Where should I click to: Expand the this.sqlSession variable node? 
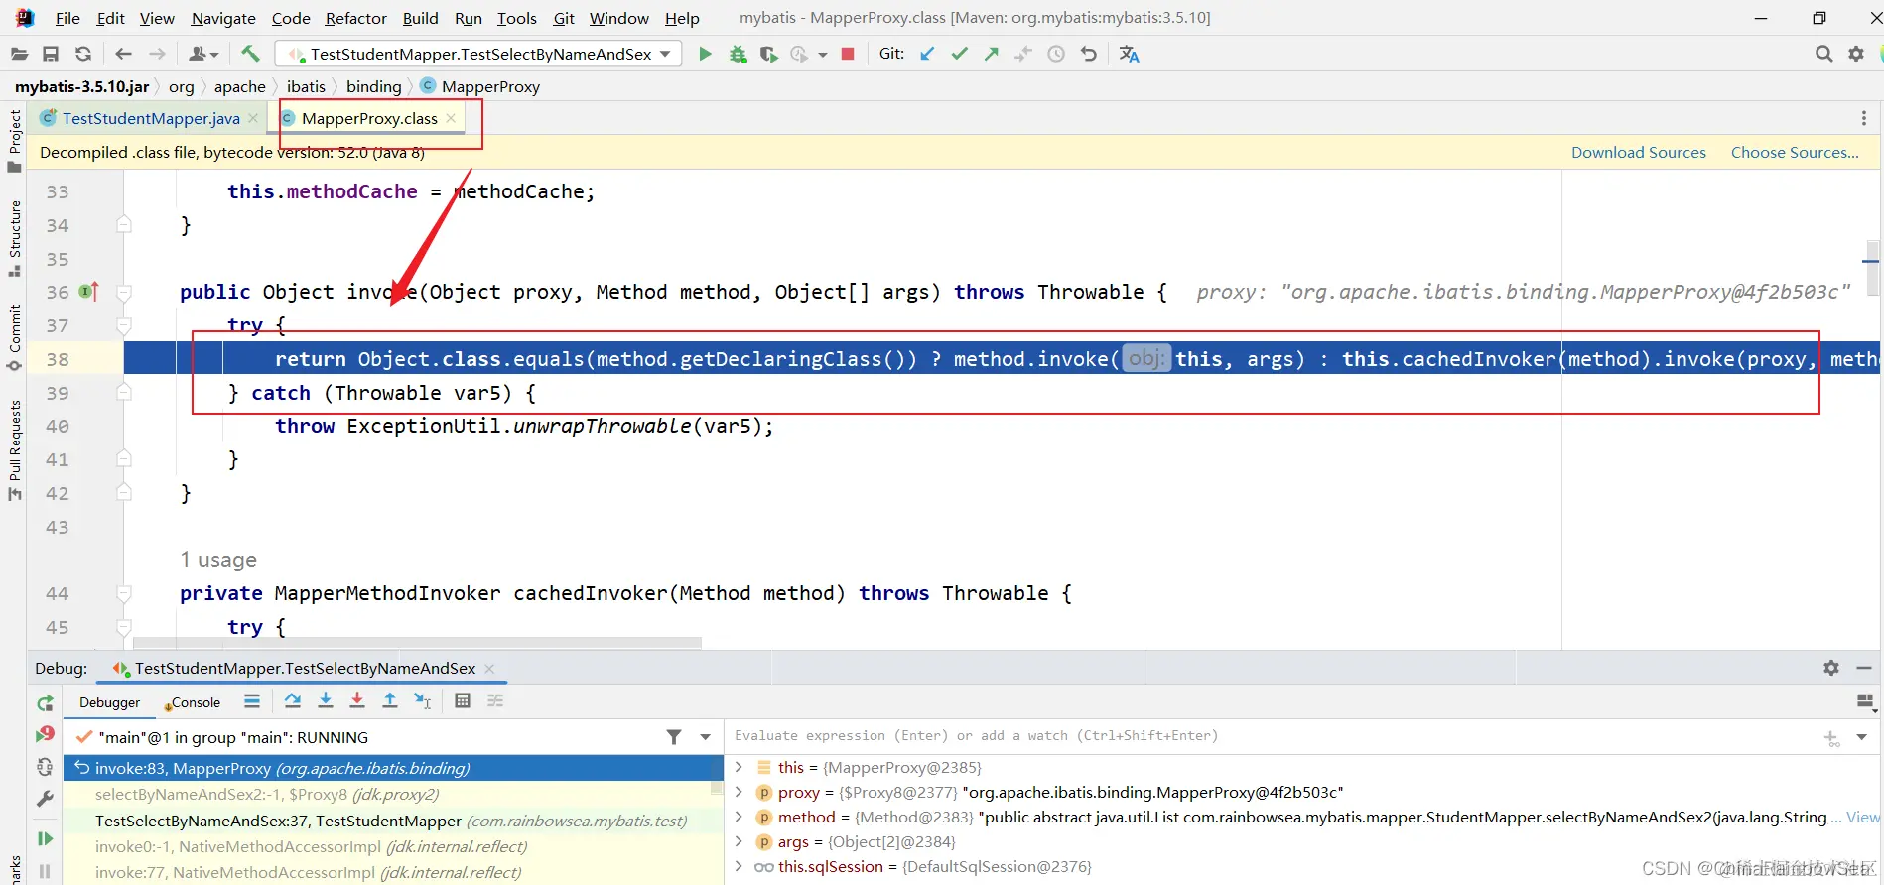739,866
